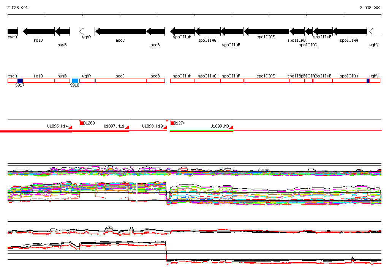
Task: Click the spoIIIAE label under gene arrow
Action: 266,37
